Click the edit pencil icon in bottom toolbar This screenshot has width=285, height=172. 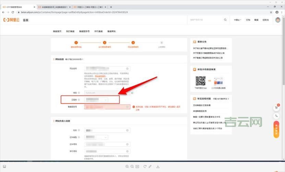(x=150, y=166)
